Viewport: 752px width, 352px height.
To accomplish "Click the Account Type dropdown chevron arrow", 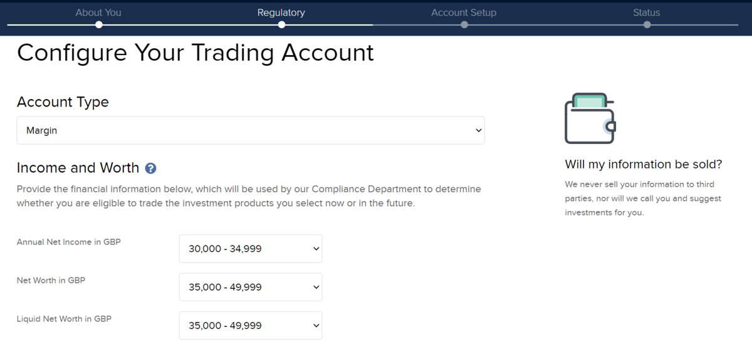I will coord(479,131).
